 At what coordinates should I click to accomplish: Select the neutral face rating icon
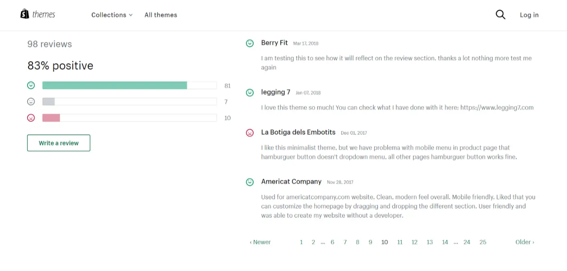coord(31,102)
